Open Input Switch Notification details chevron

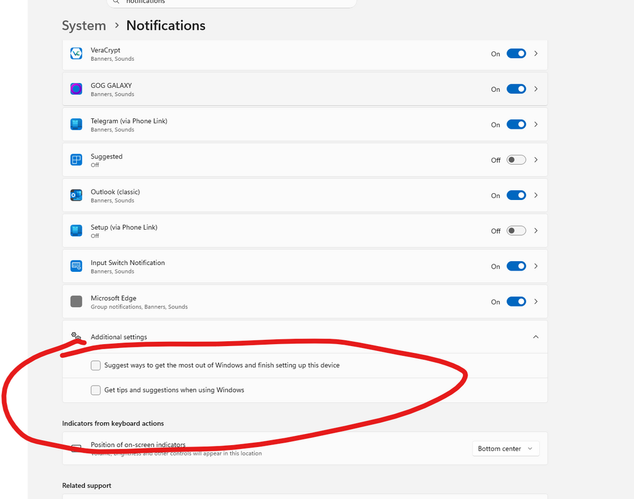[x=536, y=266]
